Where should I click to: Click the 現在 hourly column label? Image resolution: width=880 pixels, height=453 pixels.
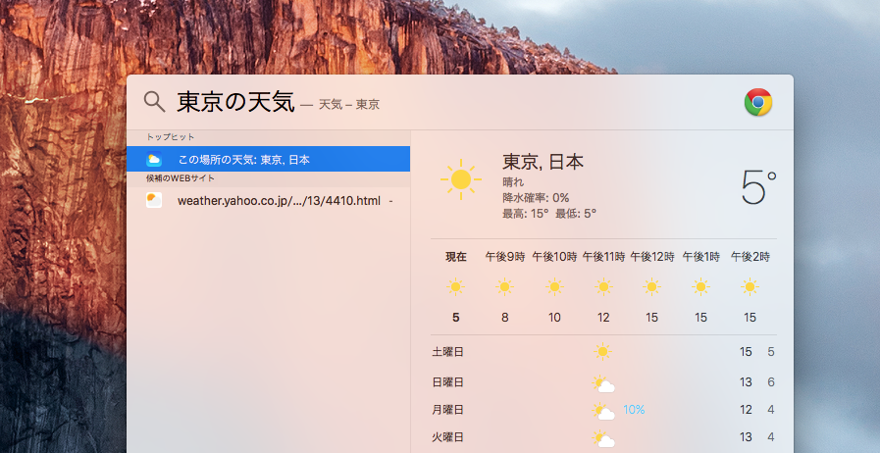point(456,257)
